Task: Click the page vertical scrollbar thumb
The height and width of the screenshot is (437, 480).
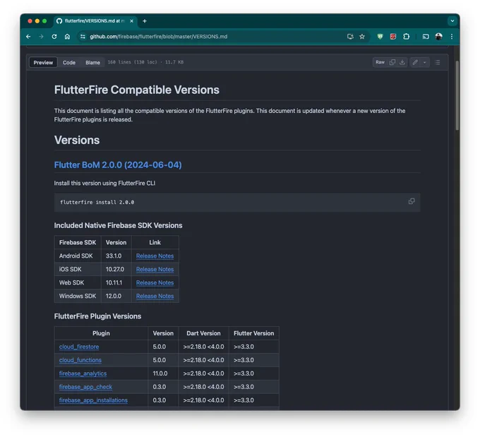Action: tap(457, 95)
